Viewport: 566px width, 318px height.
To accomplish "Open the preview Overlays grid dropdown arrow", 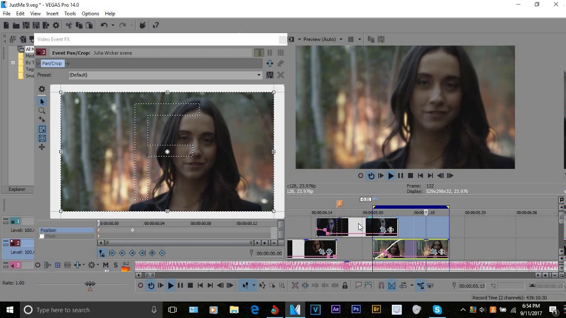I will click(359, 39).
